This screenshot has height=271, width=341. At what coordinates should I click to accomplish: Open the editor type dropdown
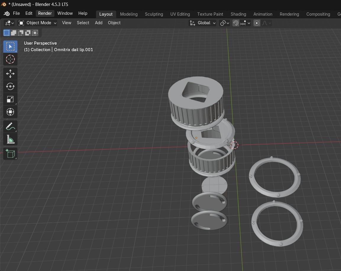(x=9, y=23)
